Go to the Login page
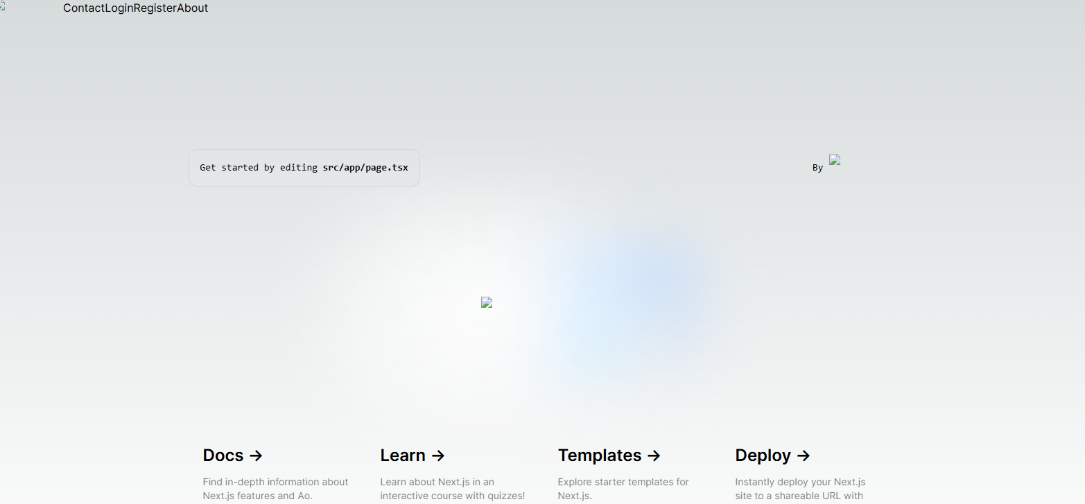 point(119,8)
